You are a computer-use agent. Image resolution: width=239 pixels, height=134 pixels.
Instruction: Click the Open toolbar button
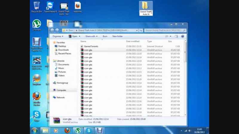(73, 36)
